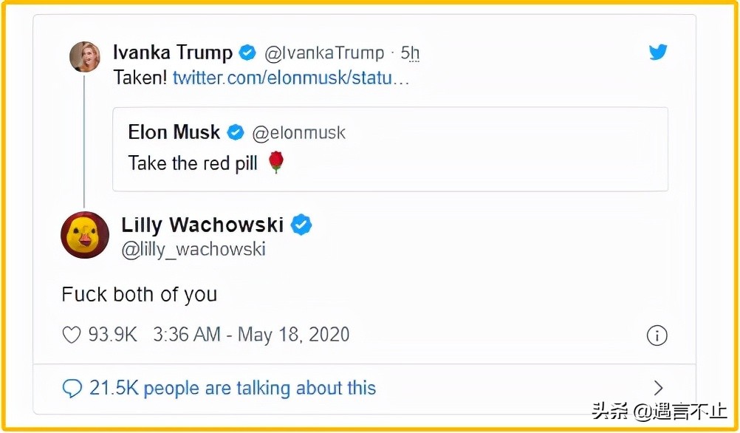Click Ivanka Trump's verified badge
Viewport: 740px width, 433px height.
248,53
